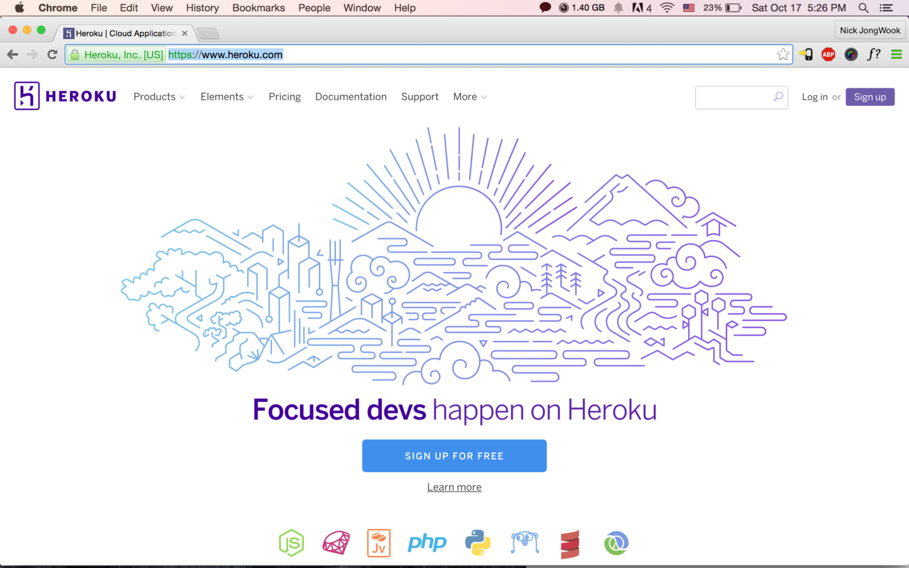Open the Help menu
Screen dimensions: 909x568
coord(405,8)
